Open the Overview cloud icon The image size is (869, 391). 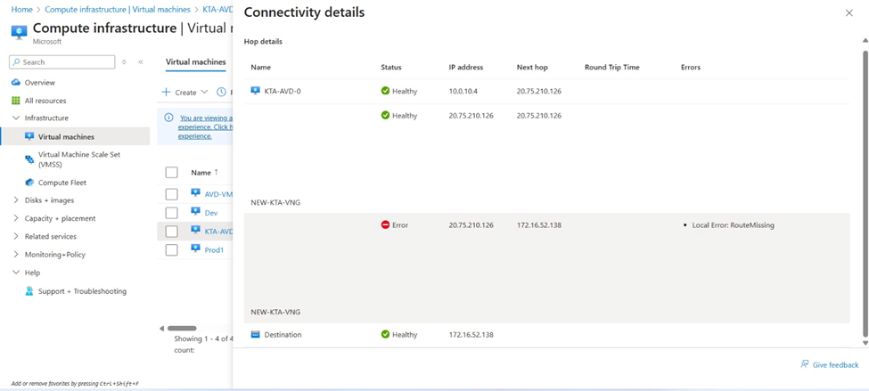[15, 83]
